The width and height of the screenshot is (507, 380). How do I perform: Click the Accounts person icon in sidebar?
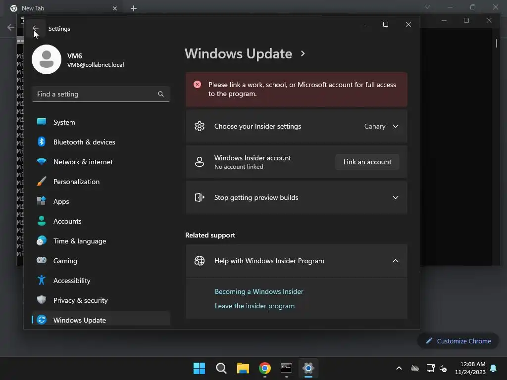[x=42, y=221]
